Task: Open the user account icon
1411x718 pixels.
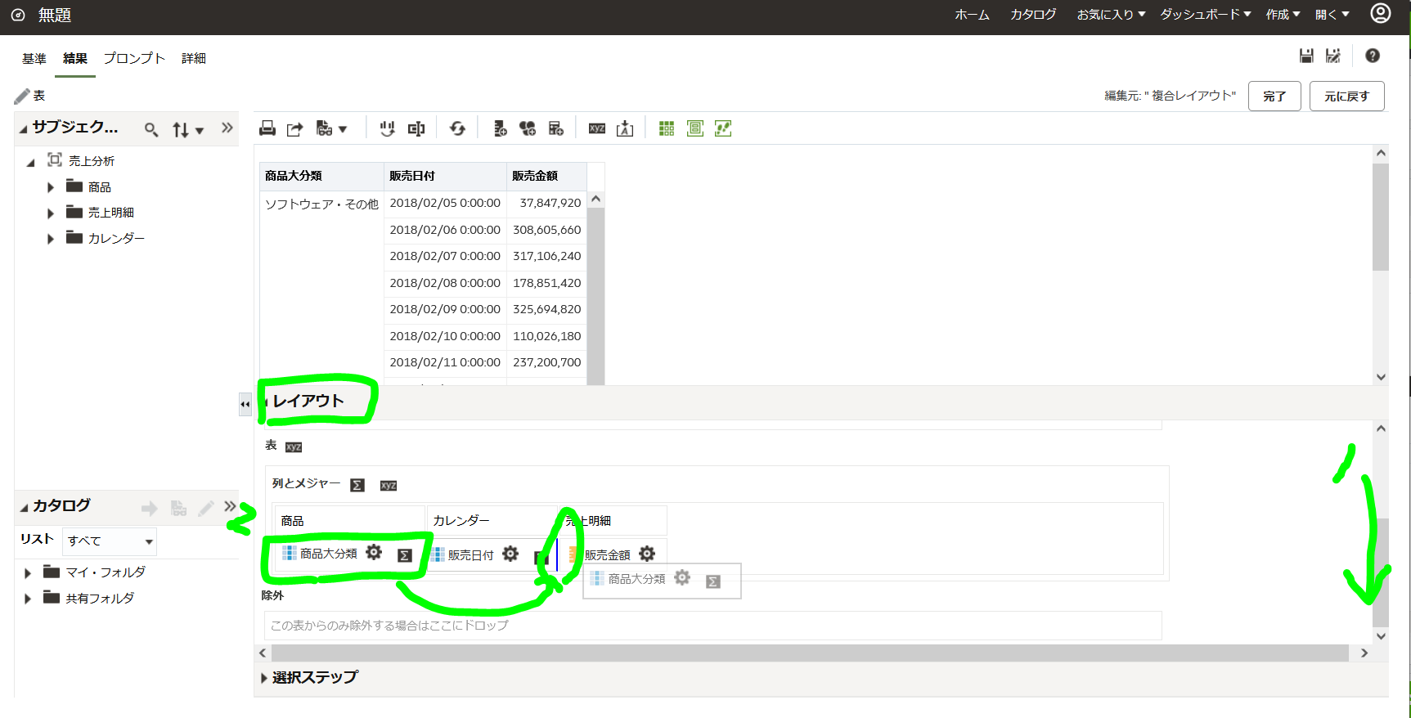Action: (x=1381, y=13)
